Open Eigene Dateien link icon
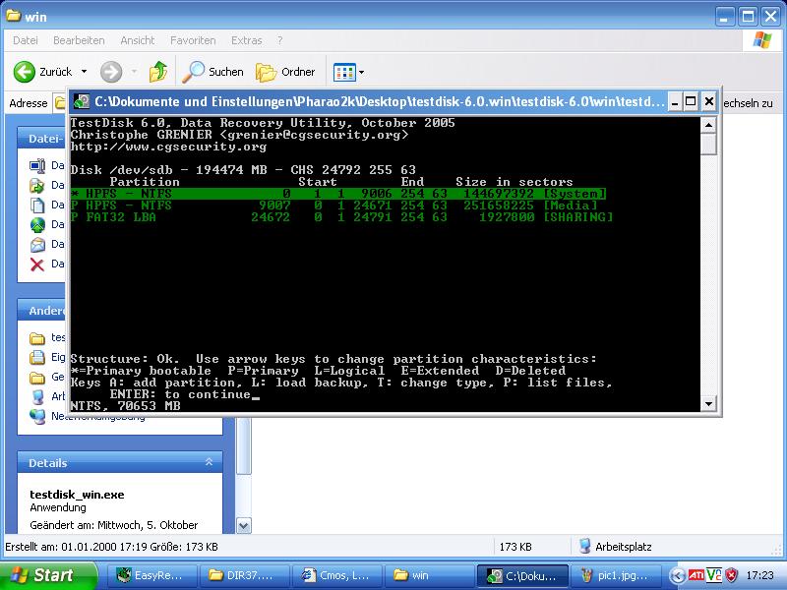This screenshot has width=787, height=590. (x=37, y=358)
